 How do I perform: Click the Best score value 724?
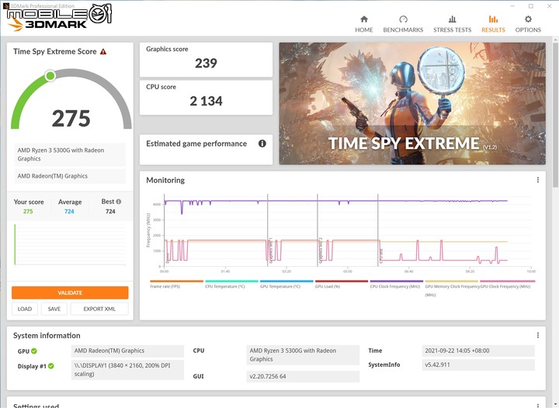[x=110, y=212]
